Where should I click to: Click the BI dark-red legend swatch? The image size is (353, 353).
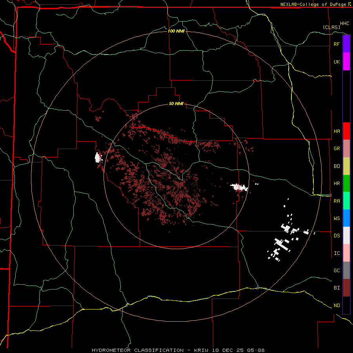(x=346, y=288)
